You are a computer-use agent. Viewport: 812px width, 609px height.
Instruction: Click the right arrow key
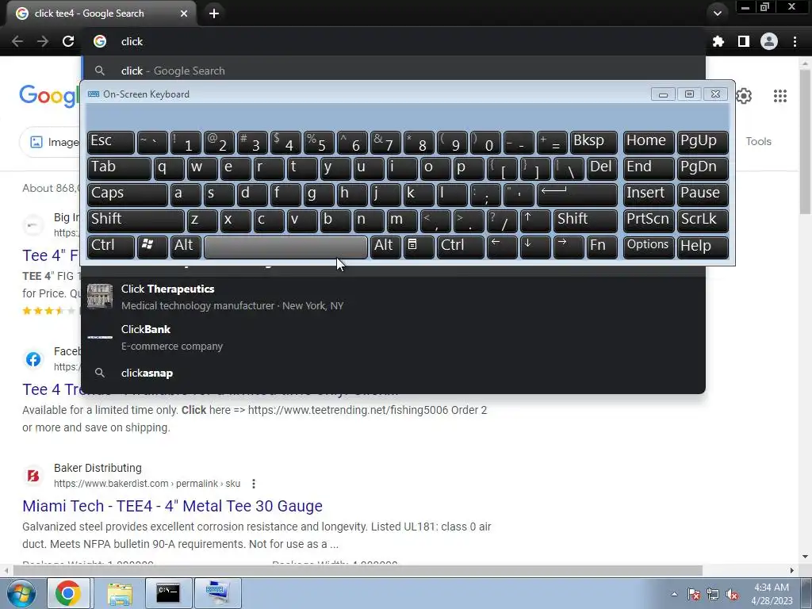569,247
